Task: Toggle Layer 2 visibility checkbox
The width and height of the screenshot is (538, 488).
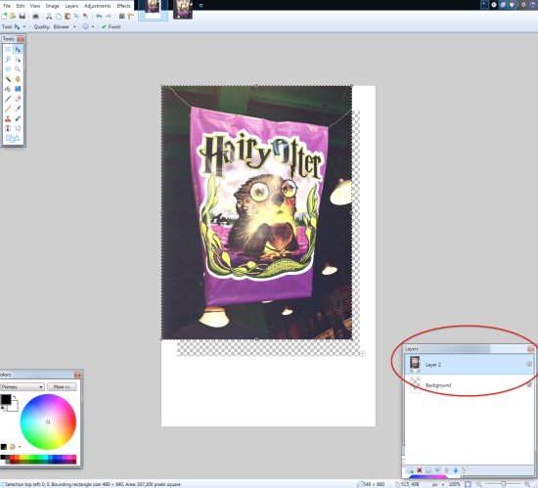Action: (x=529, y=364)
